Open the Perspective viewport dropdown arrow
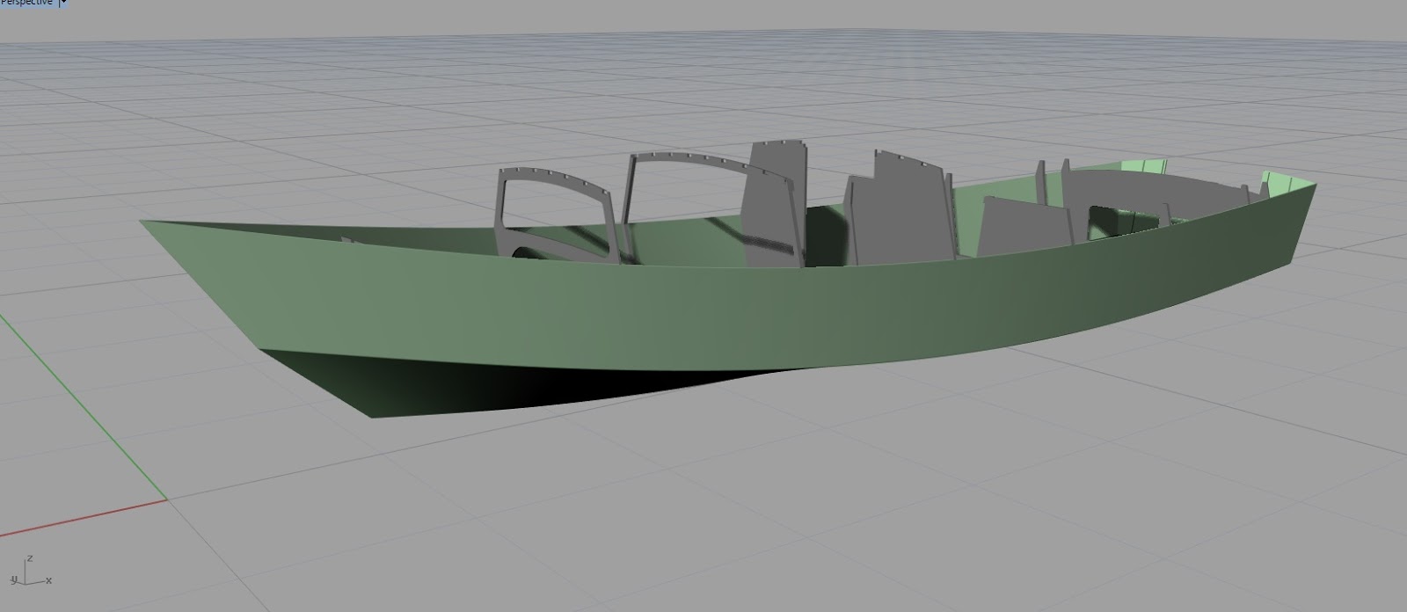 coord(63,3)
